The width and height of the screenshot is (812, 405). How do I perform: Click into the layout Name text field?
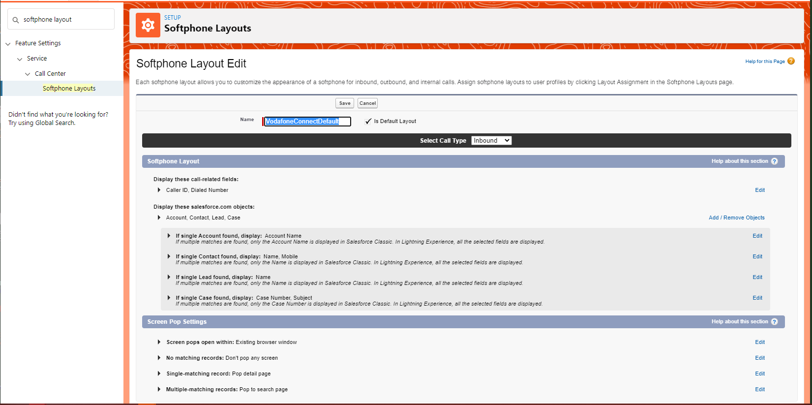pyautogui.click(x=307, y=122)
